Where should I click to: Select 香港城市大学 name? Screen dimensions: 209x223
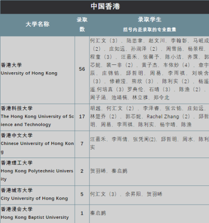[17, 190]
